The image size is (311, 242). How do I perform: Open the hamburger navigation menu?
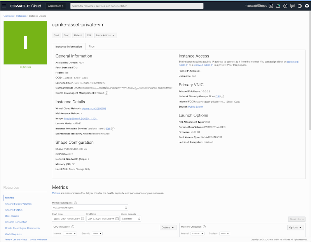point(4,6)
